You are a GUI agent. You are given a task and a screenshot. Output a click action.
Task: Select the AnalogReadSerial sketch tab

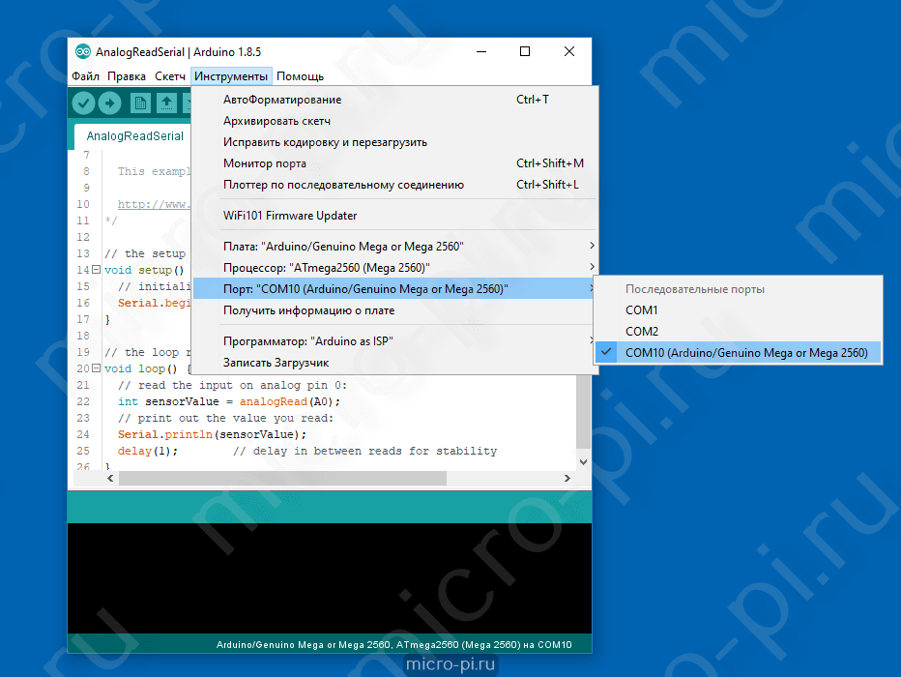tap(134, 136)
